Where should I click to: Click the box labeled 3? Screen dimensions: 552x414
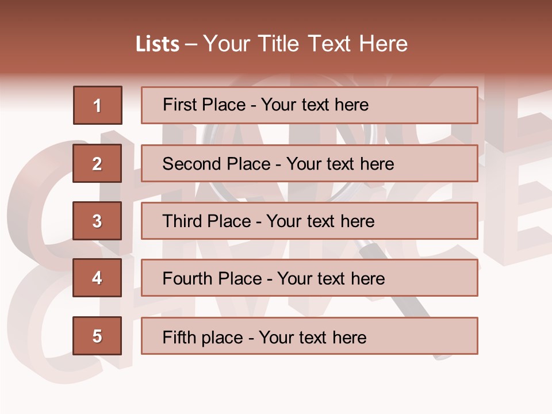(x=97, y=221)
